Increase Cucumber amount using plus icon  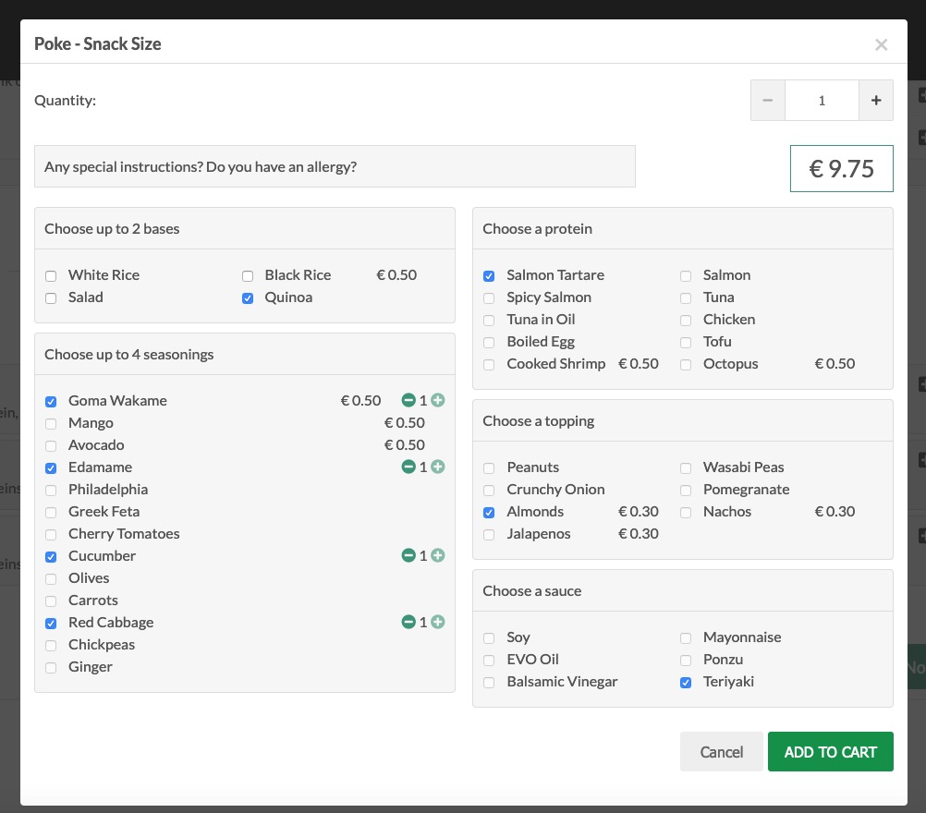(x=438, y=556)
